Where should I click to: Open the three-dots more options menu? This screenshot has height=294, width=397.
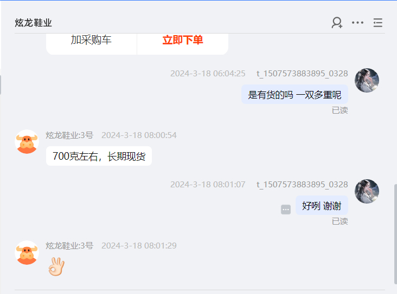tap(357, 23)
